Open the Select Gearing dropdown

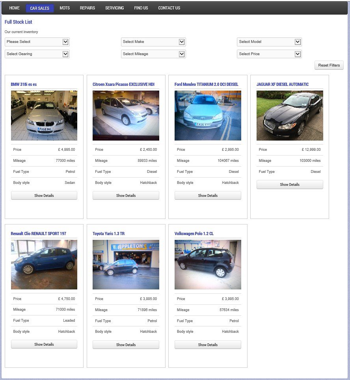pos(37,54)
